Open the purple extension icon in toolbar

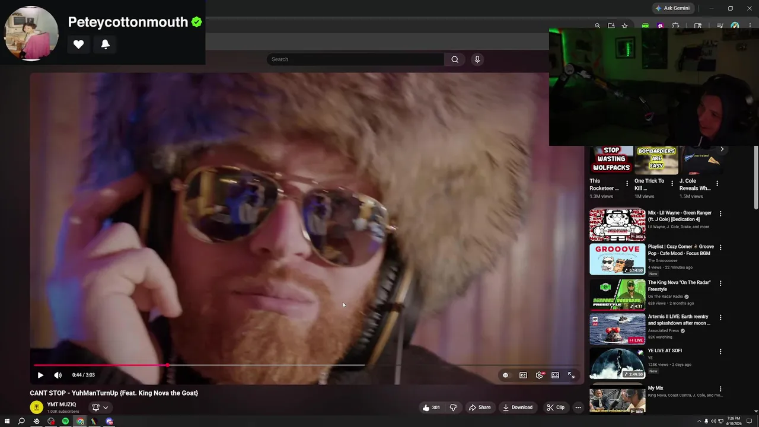[x=660, y=26]
